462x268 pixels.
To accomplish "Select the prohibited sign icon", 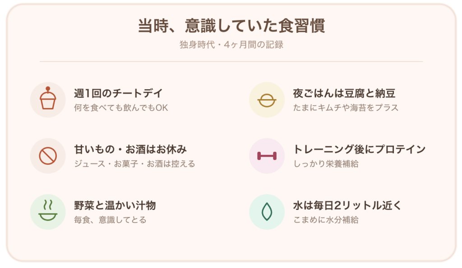I will 48,156.
